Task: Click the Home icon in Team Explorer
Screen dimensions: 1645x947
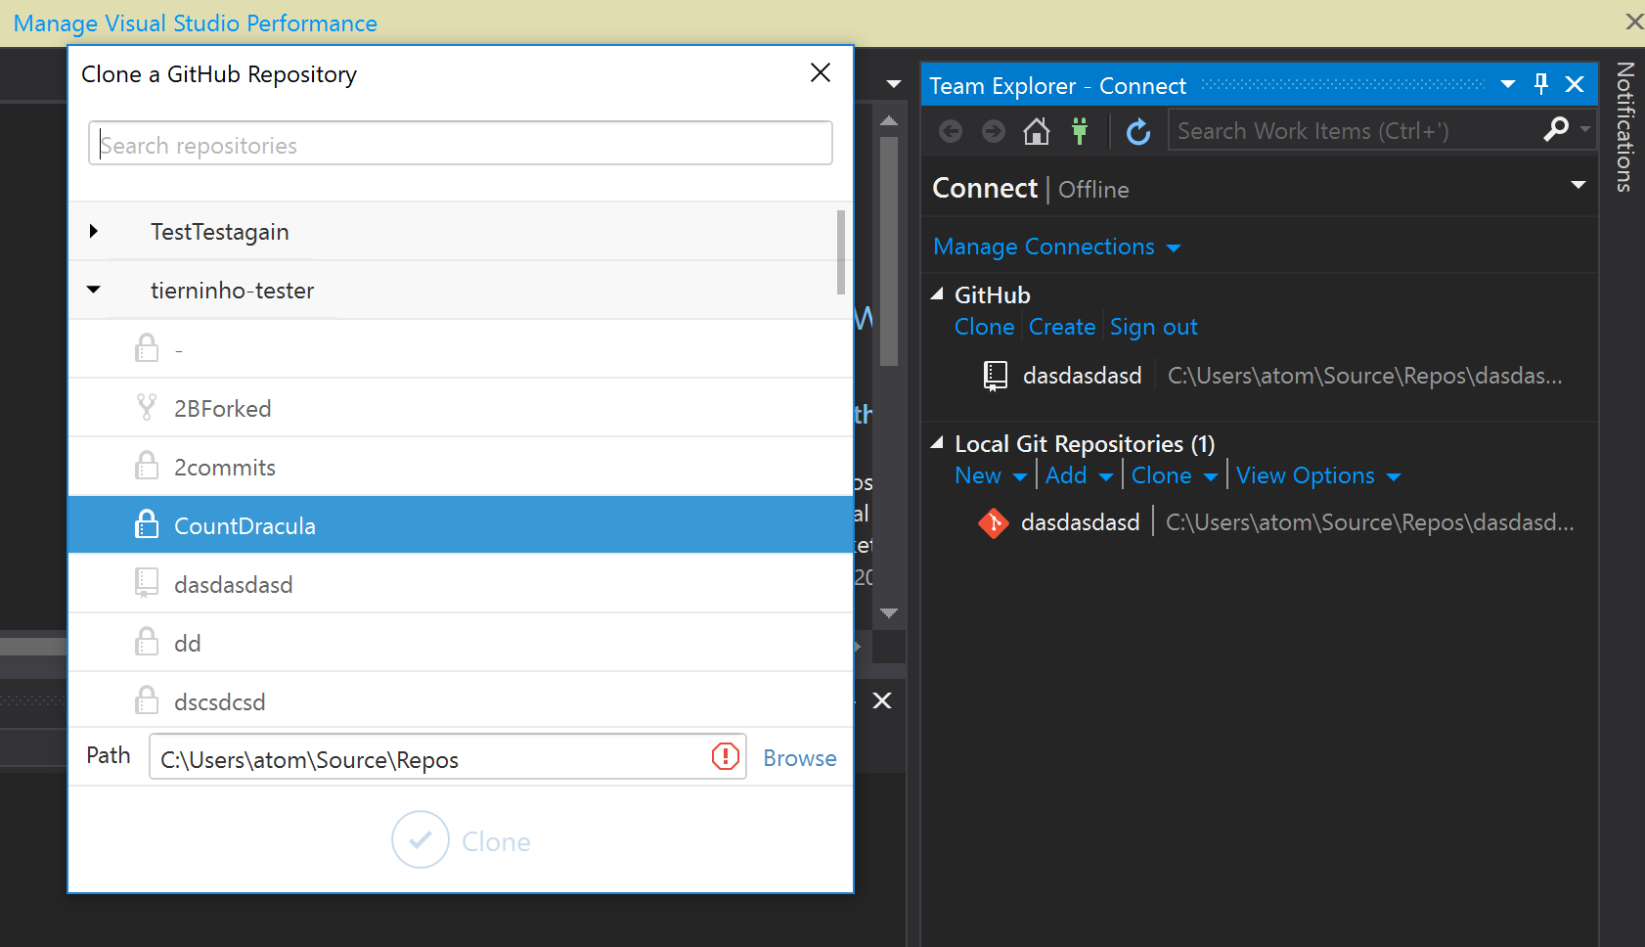Action: 1038,130
